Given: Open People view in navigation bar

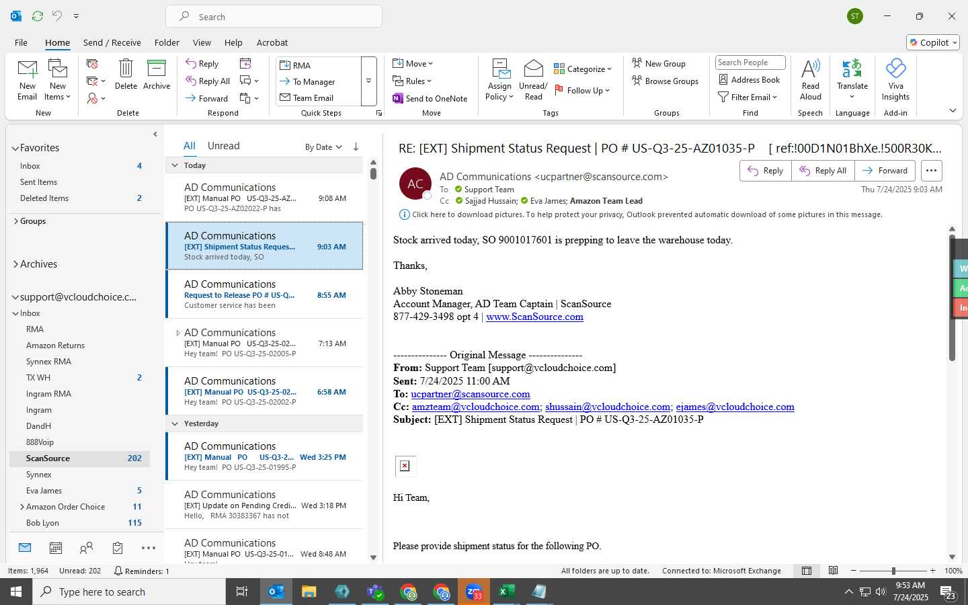Looking at the screenshot, I should click(86, 548).
